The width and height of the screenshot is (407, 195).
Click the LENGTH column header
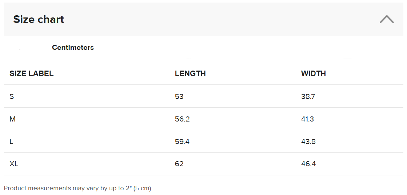[x=190, y=73]
